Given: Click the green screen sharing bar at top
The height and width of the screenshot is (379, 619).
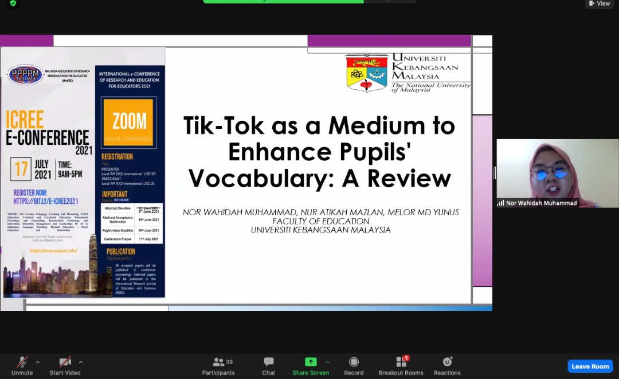Looking at the screenshot, I should click(309, 1).
